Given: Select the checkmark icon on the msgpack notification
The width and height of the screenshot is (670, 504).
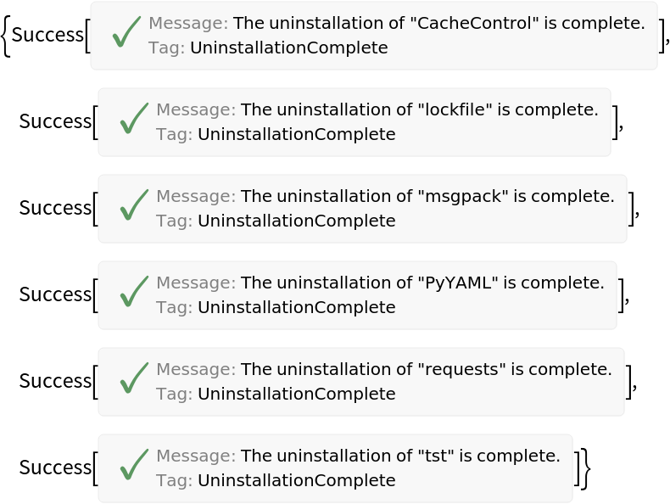Looking at the screenshot, I should [134, 206].
